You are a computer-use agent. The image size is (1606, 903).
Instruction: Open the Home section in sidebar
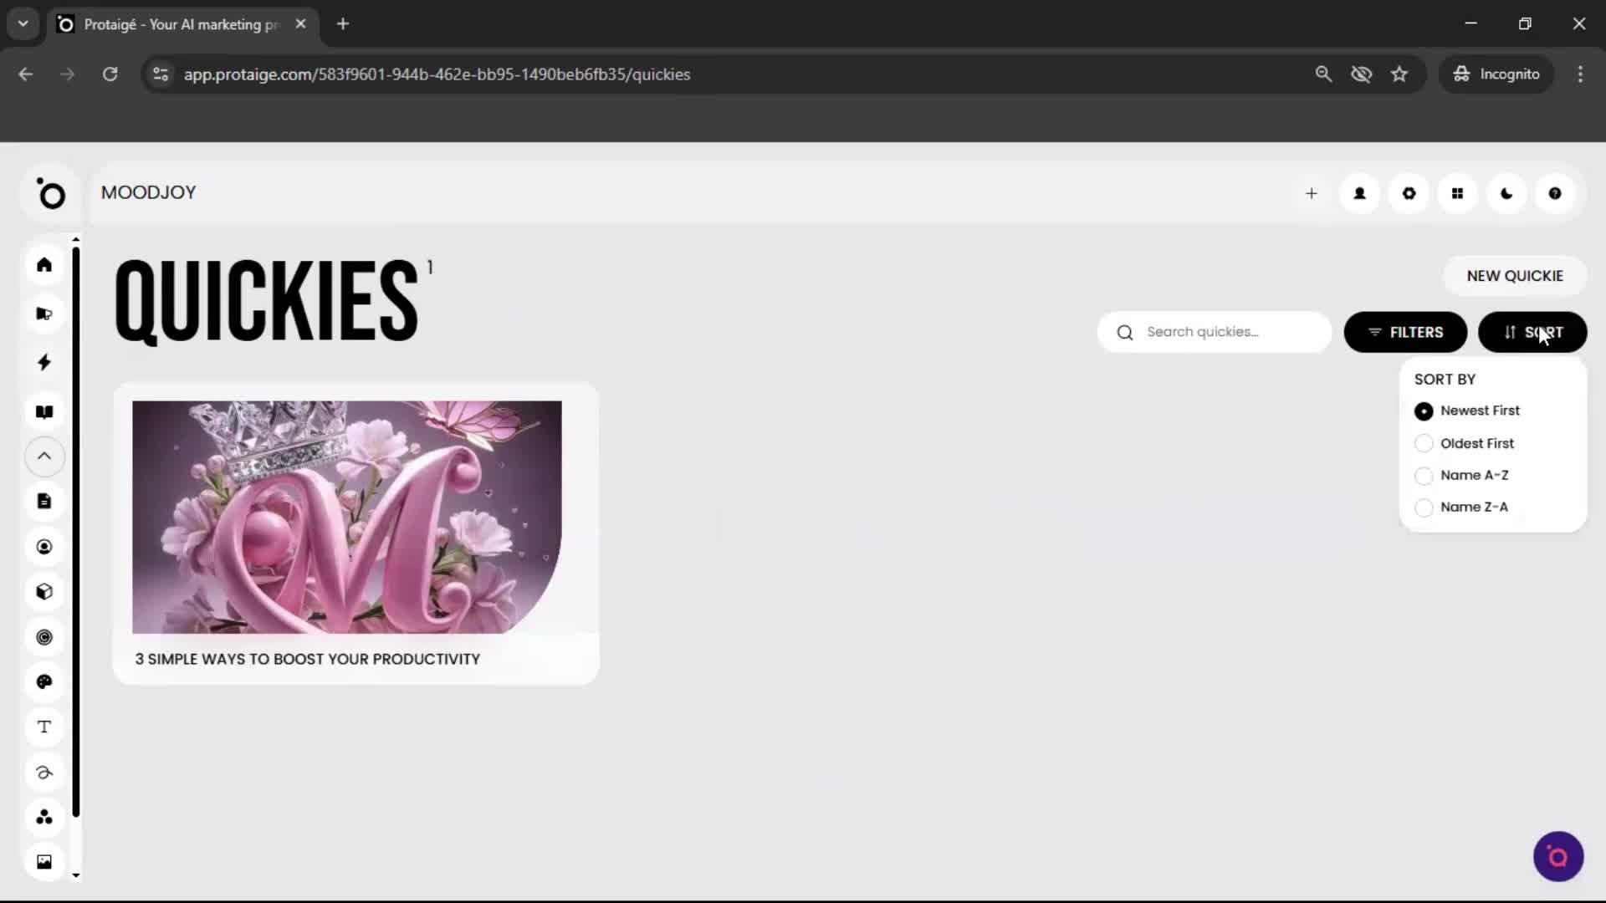(44, 265)
